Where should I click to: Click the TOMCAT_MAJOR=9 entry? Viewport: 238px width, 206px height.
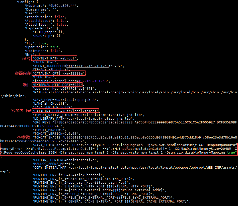[49, 130]
